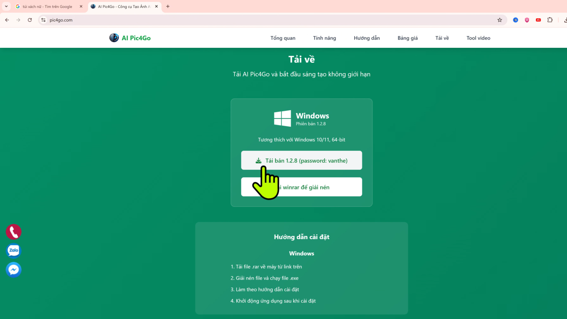
Task: Click step '2. Giải nén file và chạy file .exe'
Action: coord(264,278)
